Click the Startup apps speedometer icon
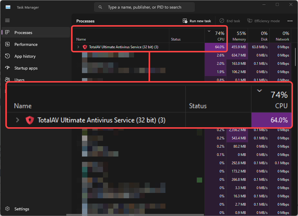Screen dimensions: 298x216 [x=7, y=68]
